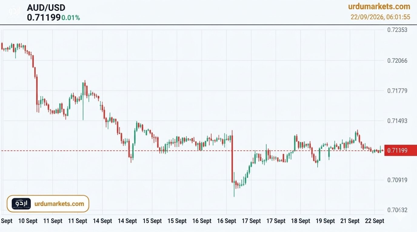The width and height of the screenshot is (417, 232).
Task: Click the 19 Sept date label
Action: click(325, 221)
